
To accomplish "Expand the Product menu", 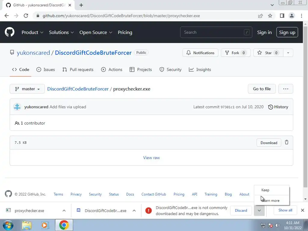I will (32, 32).
